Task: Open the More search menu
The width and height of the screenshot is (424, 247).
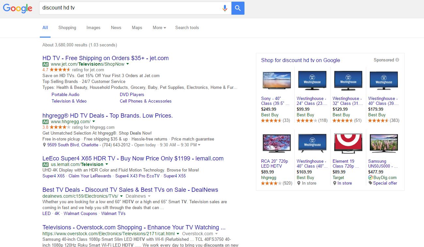Action: tap(159, 28)
